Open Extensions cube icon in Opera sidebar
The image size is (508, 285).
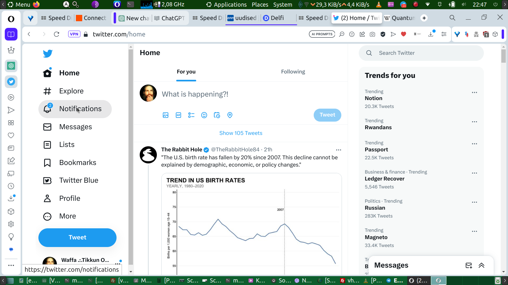tap(11, 212)
